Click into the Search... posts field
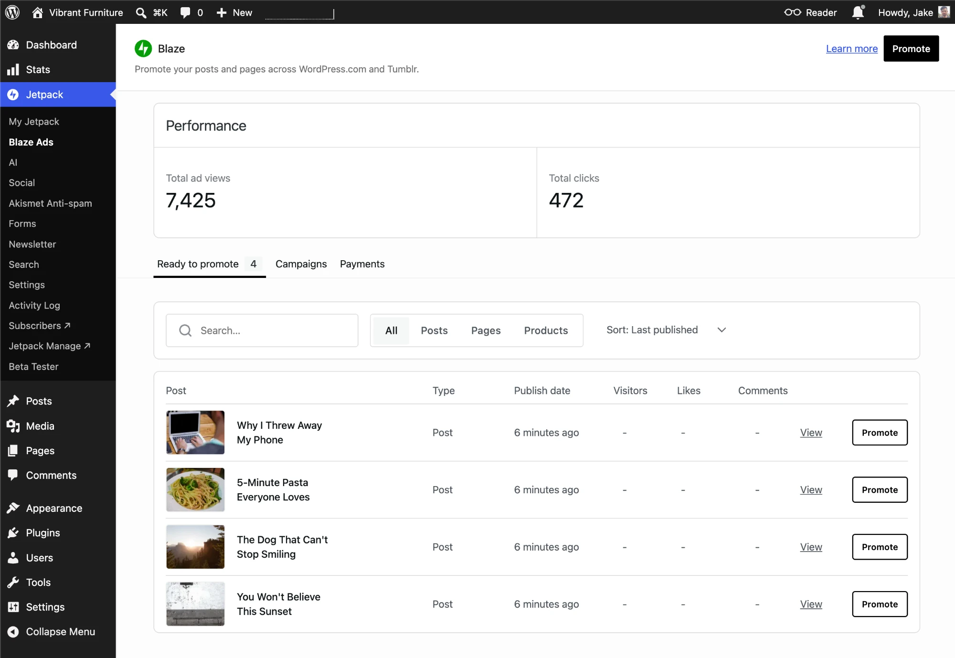955x658 pixels. click(x=262, y=330)
